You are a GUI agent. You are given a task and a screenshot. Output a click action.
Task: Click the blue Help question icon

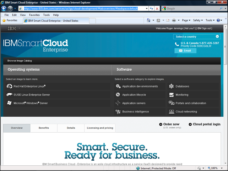[x=218, y=20]
